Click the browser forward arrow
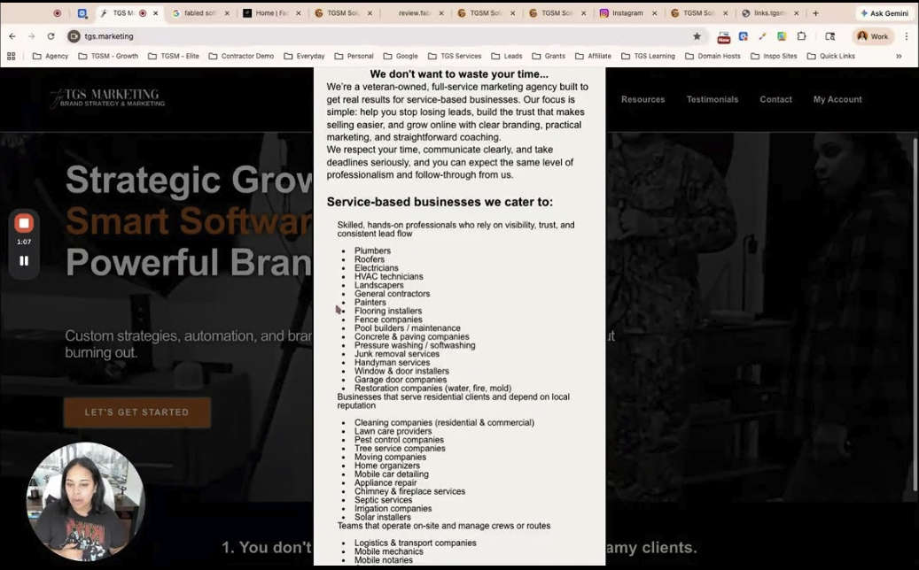Image resolution: width=919 pixels, height=570 pixels. pyautogui.click(x=32, y=36)
